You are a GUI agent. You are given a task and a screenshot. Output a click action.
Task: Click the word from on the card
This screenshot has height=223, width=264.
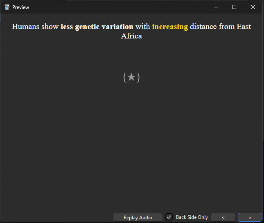point(227,27)
